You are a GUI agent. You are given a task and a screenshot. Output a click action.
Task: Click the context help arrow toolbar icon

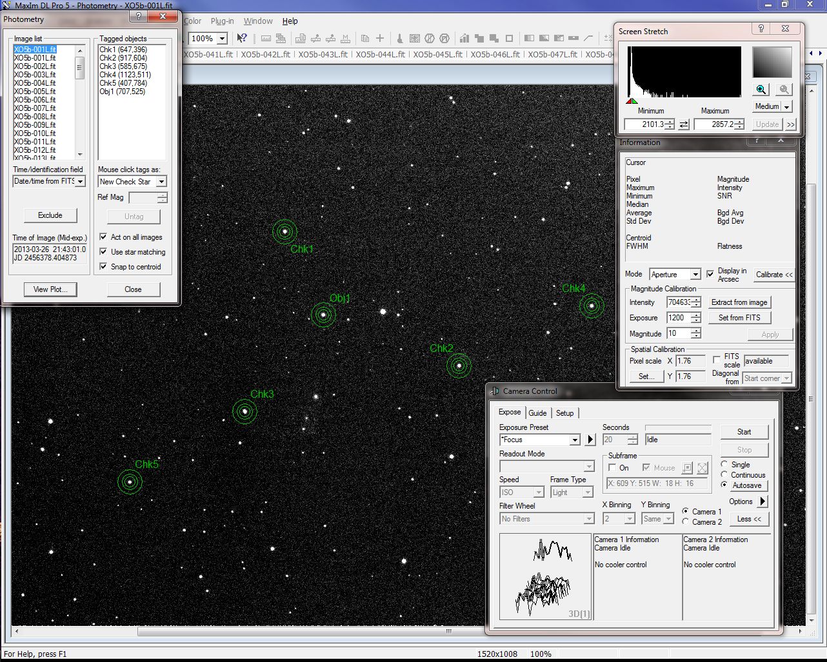(242, 39)
